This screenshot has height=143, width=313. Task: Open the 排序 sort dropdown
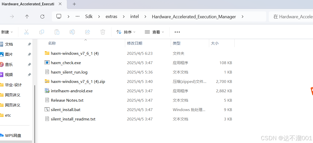(x=126, y=32)
